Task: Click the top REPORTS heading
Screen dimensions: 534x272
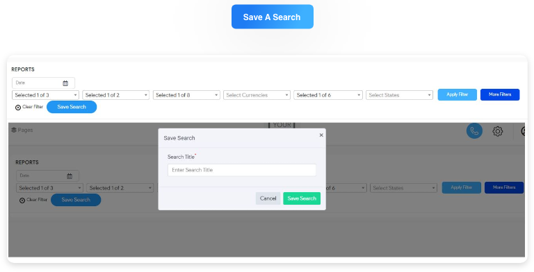Action: click(23, 69)
